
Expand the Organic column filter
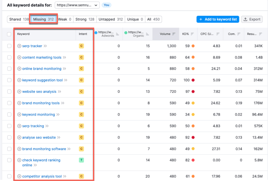pos(147,34)
